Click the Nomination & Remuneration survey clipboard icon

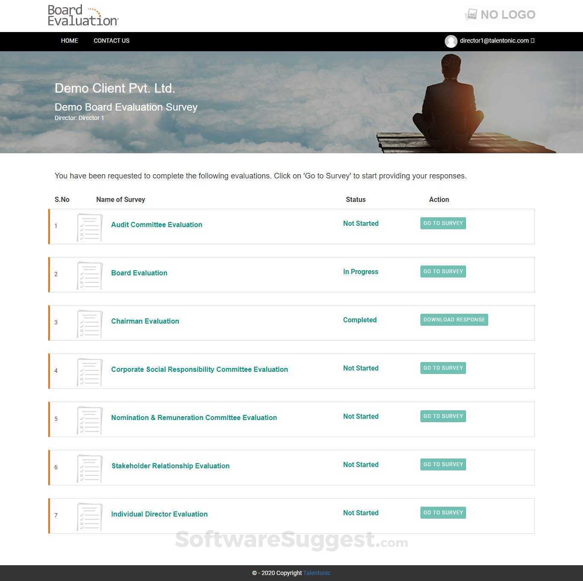(89, 420)
